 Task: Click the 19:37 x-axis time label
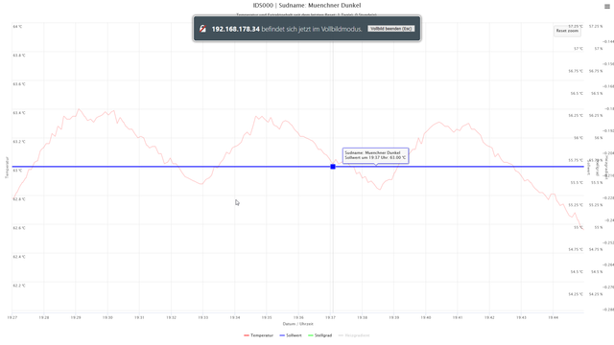[x=330, y=317]
